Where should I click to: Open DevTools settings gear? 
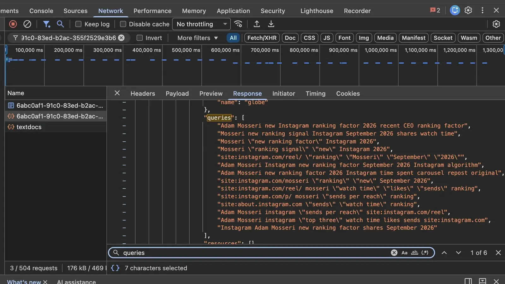(x=468, y=10)
